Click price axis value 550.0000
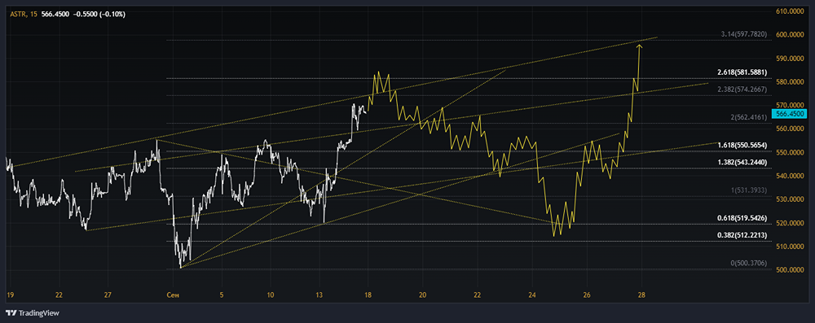 [x=790, y=153]
